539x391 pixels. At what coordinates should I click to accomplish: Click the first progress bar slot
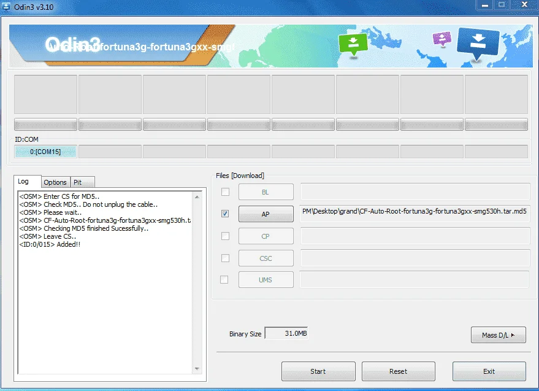(45, 125)
